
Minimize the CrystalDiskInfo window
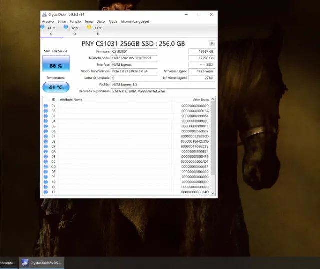point(186,14)
